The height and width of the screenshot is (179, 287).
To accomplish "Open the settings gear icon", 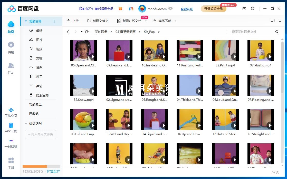I will 252,8.
